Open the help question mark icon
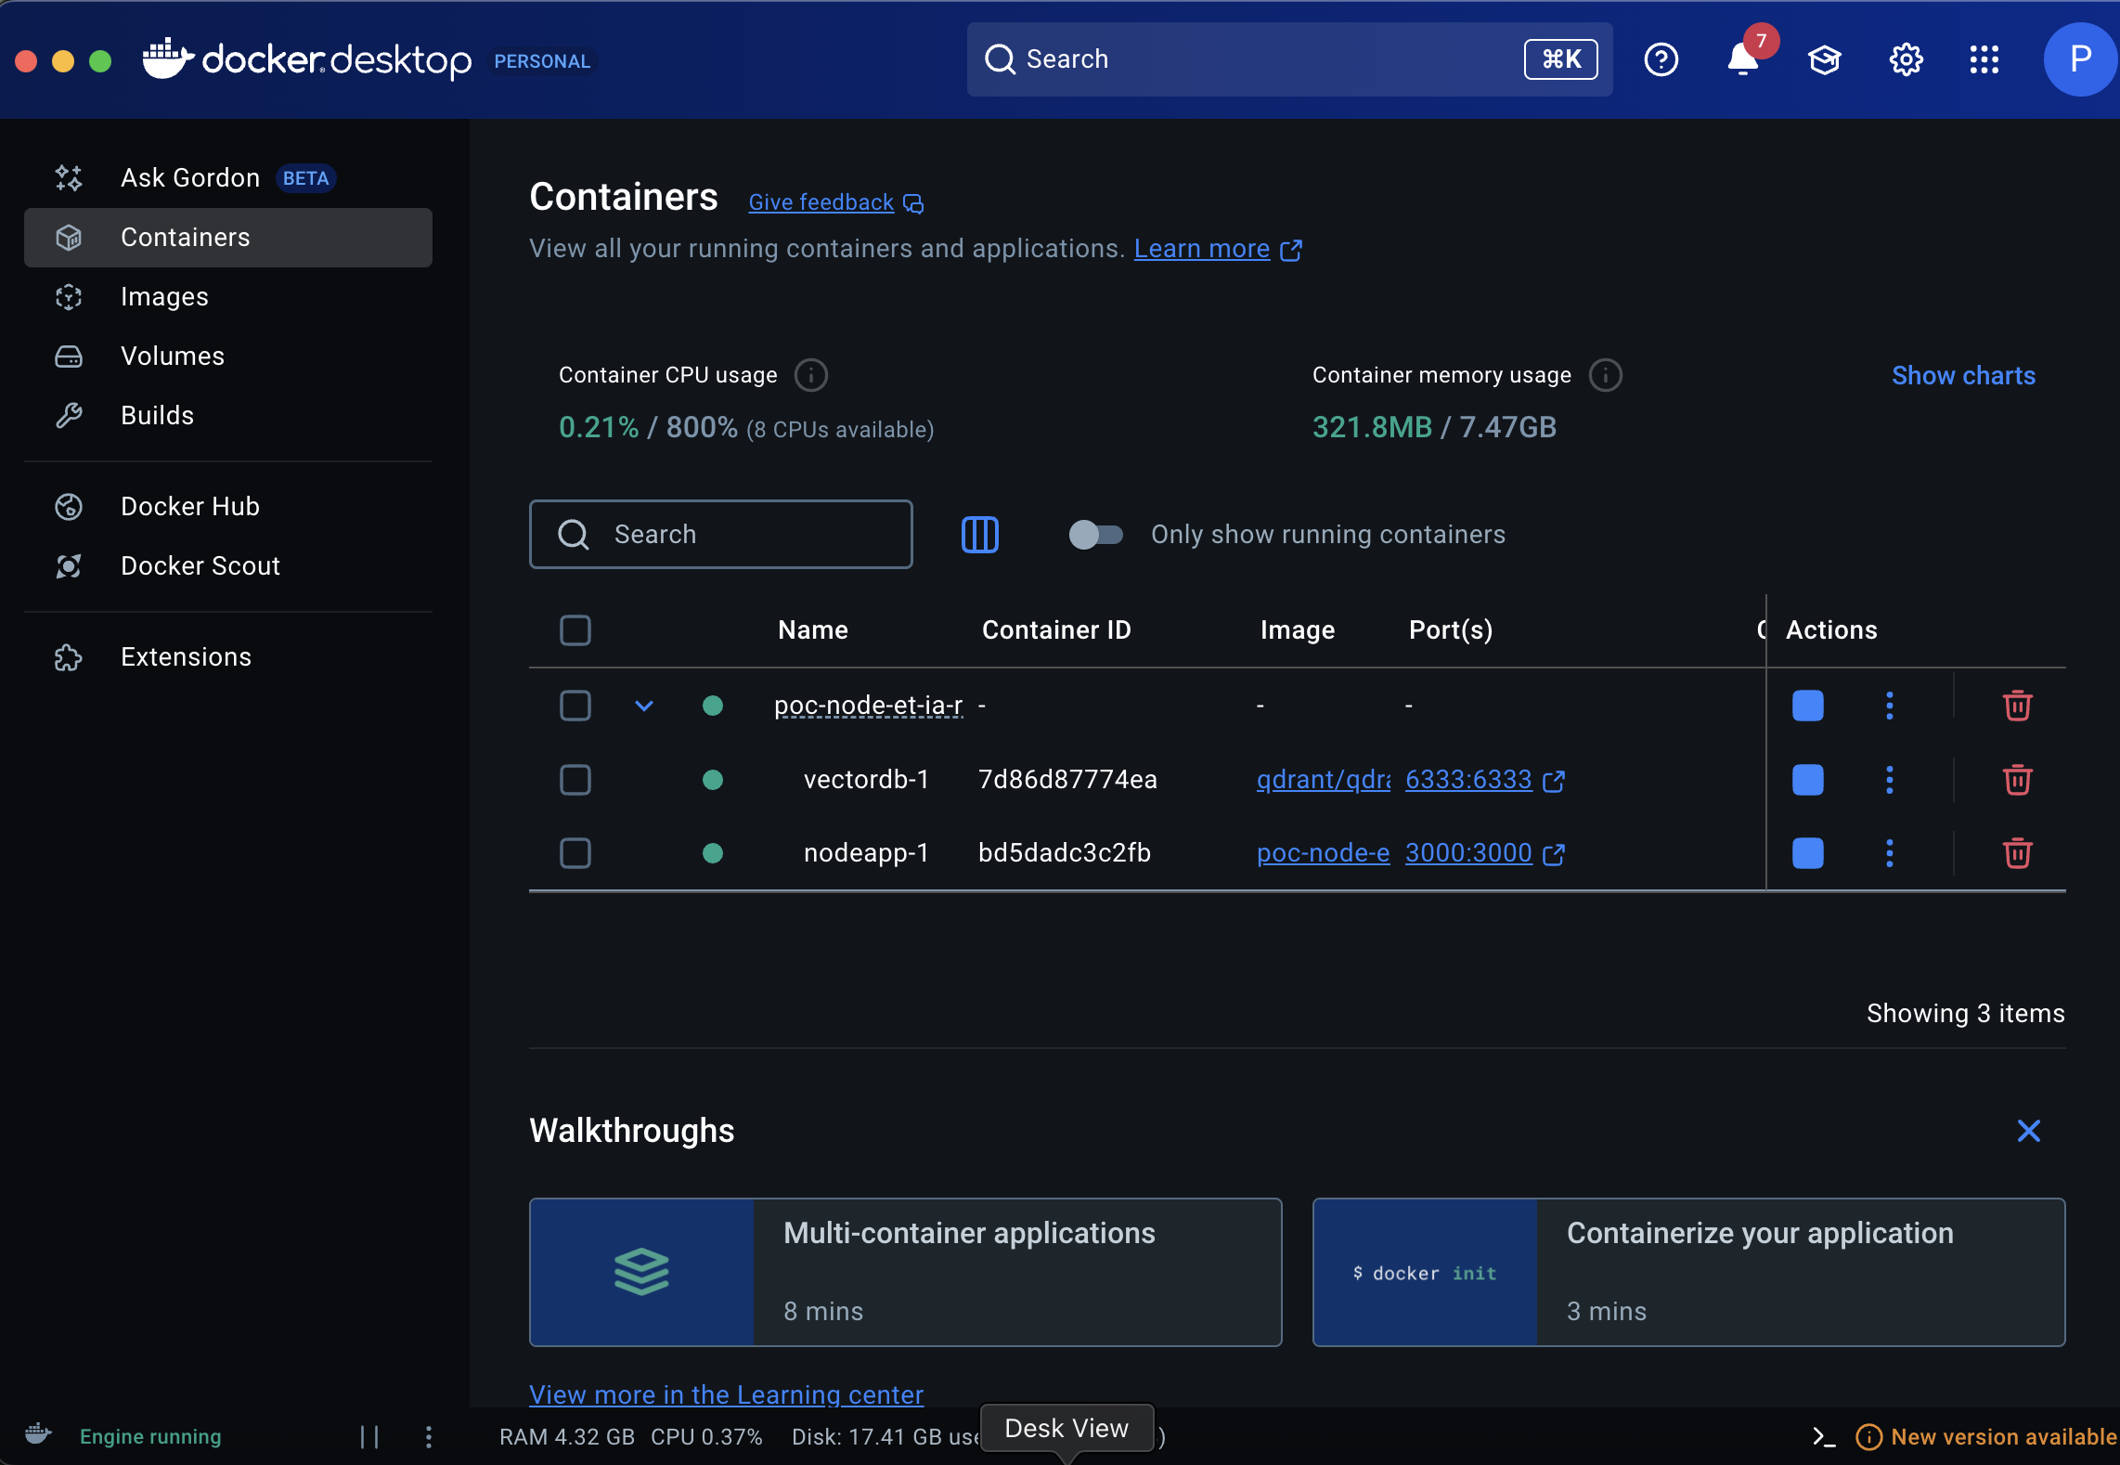This screenshot has height=1465, width=2120. pos(1661,60)
